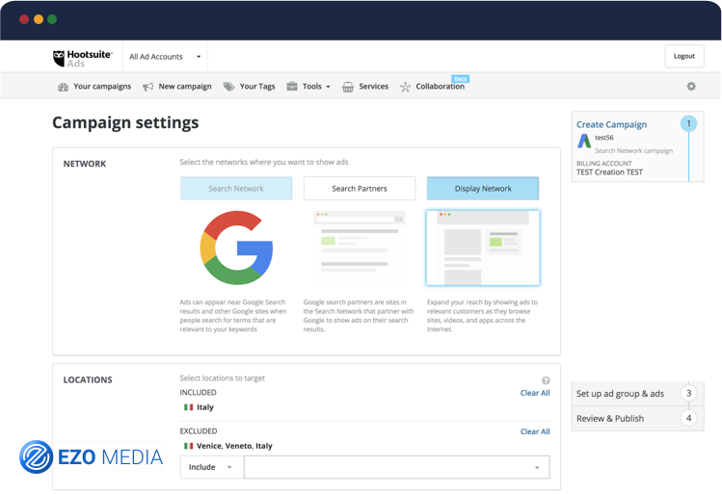Open the Create Campaign step link
The image size is (722, 494).
point(611,124)
